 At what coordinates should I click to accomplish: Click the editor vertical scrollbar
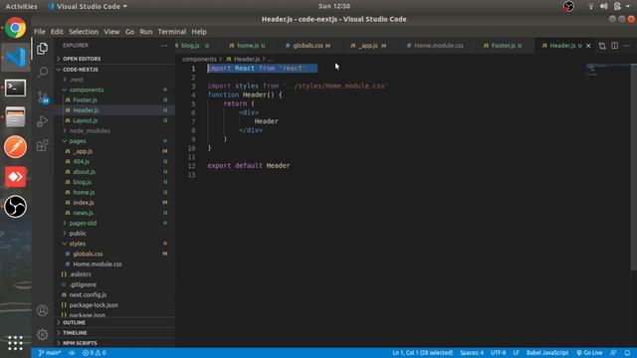634,166
